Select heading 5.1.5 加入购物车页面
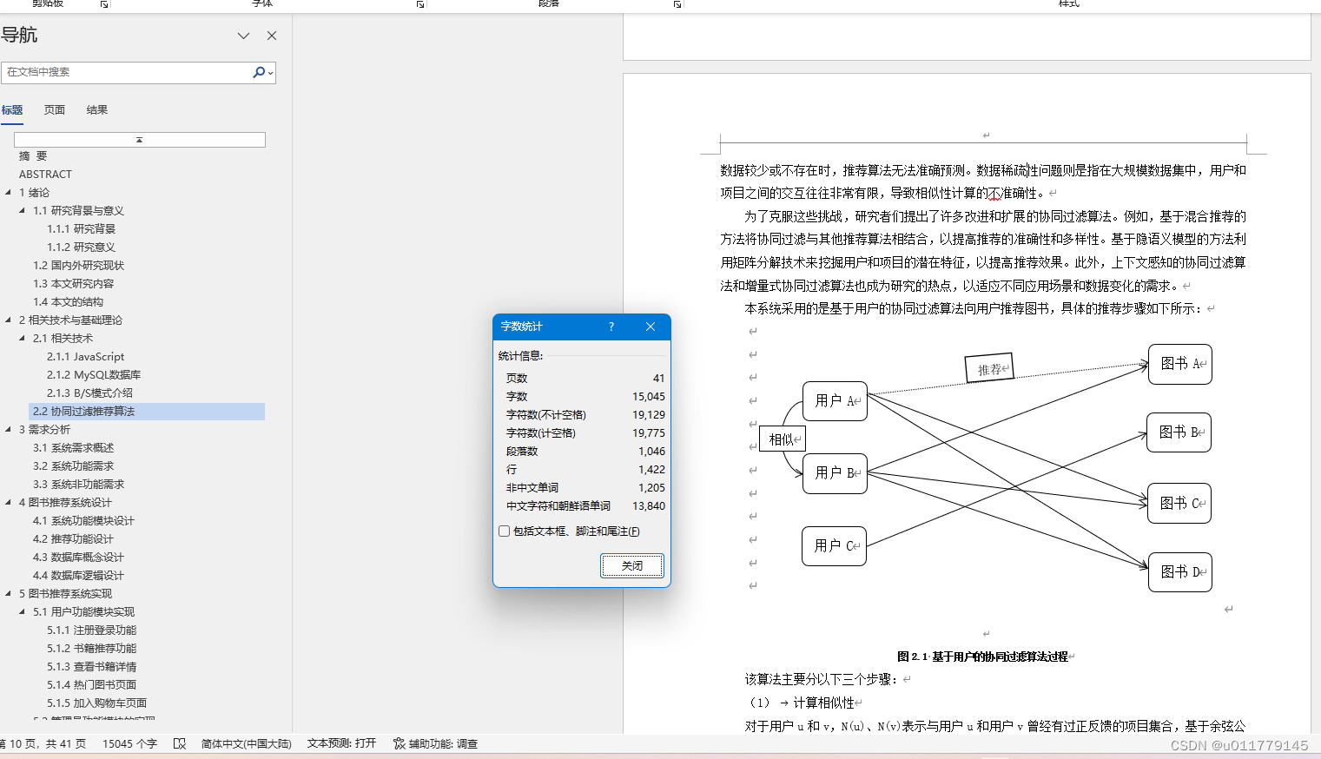Screen dimensions: 1321x759 (x=96, y=703)
